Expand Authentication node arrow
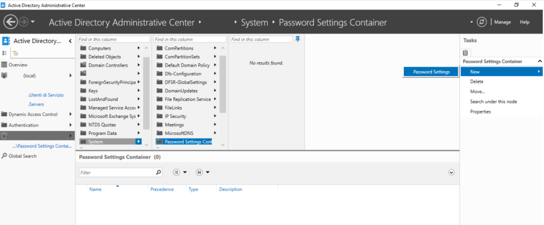Viewport: 544px width, 225px height. pos(71,125)
